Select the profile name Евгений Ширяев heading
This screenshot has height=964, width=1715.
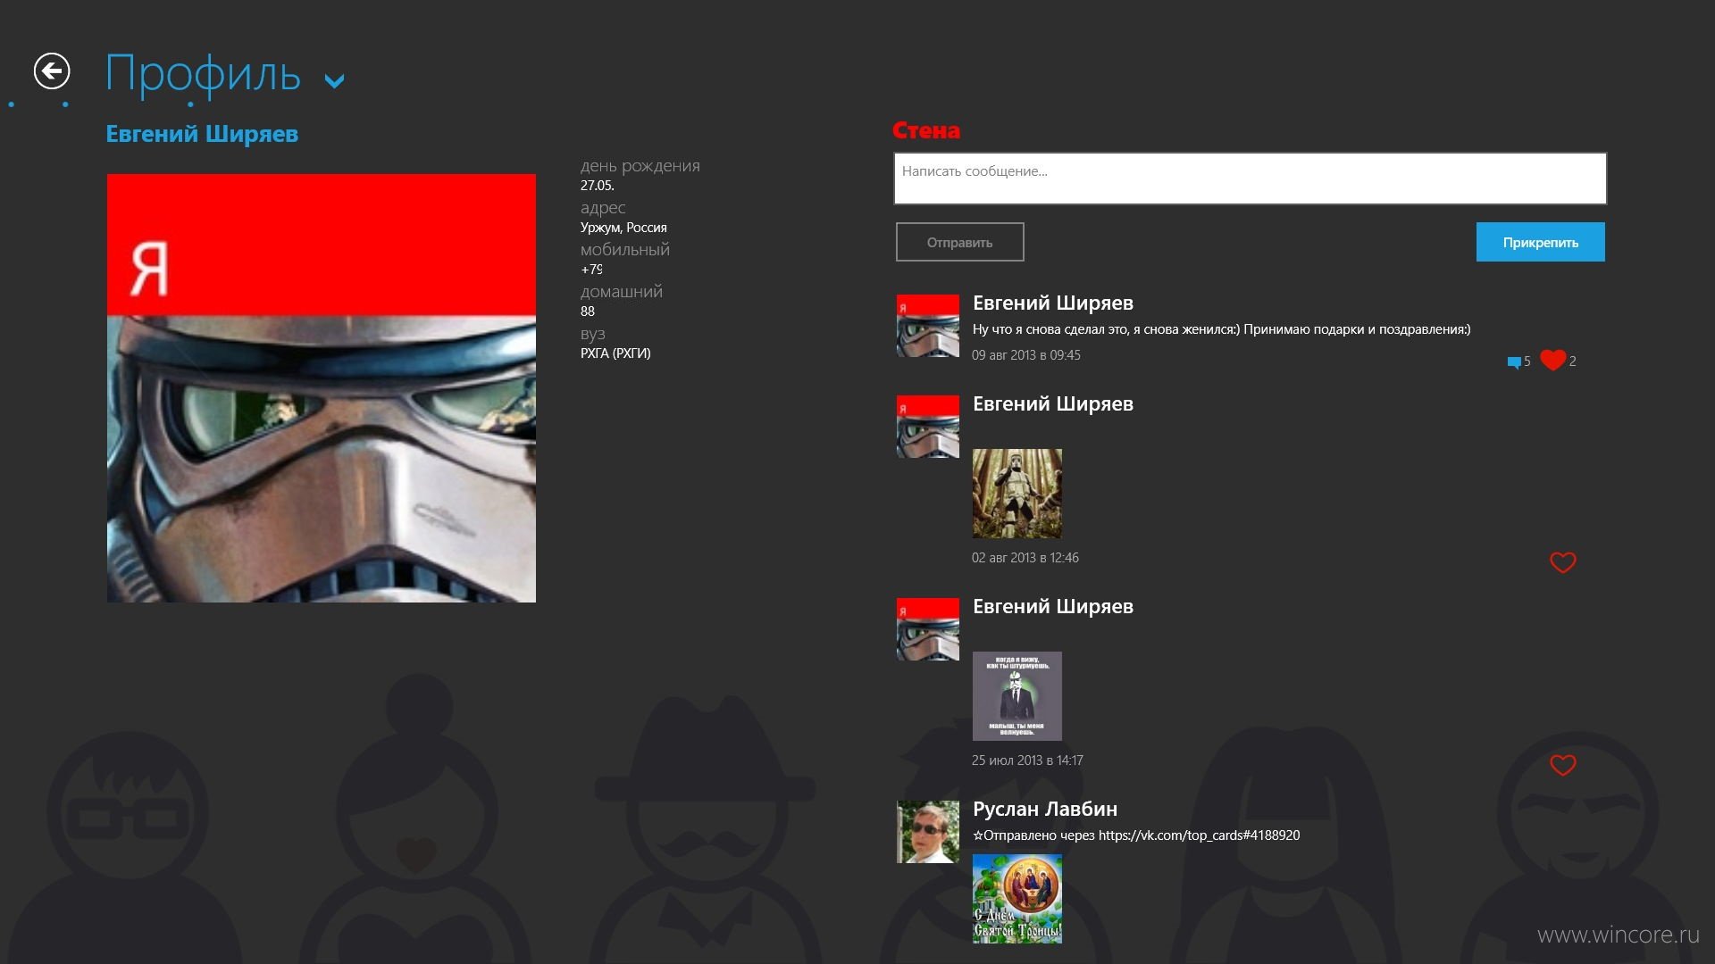(x=202, y=134)
